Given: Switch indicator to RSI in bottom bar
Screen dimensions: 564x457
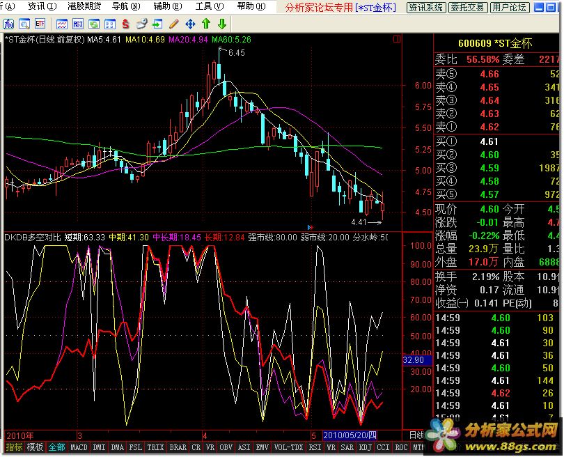Looking at the screenshot, I should tap(315, 447).
